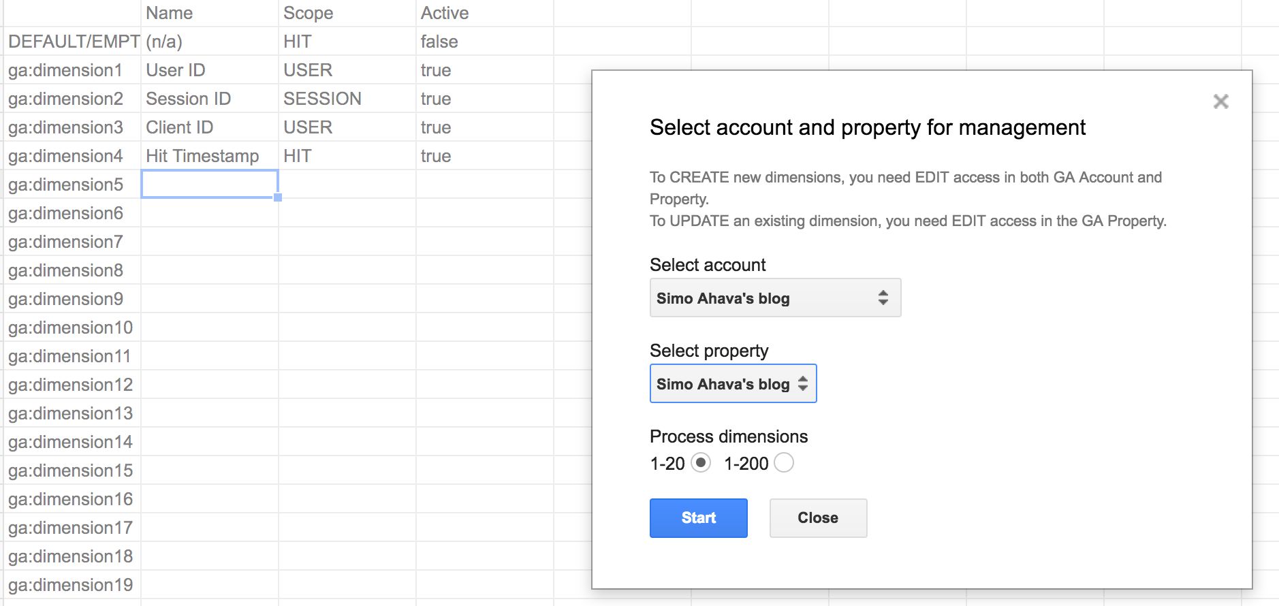Select the Client ID name cell
The image size is (1279, 606).
pyautogui.click(x=209, y=127)
